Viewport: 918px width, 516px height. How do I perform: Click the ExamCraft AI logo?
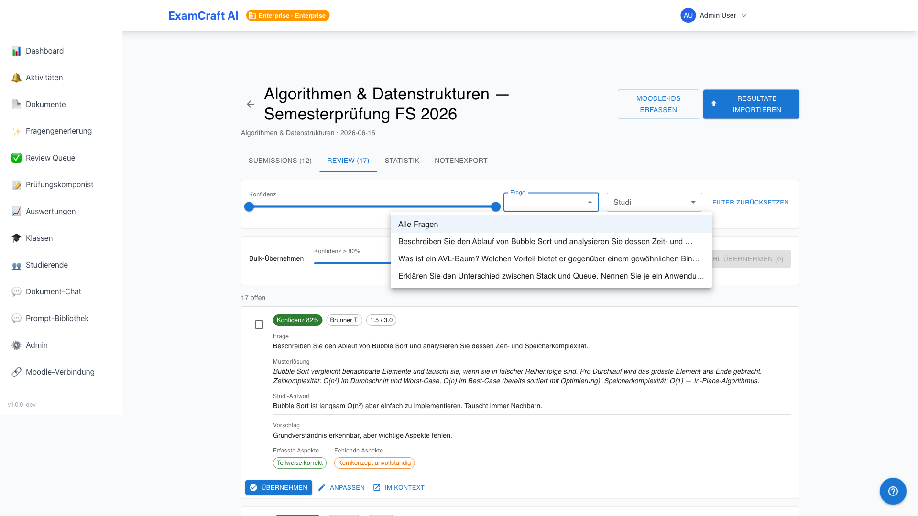[203, 15]
